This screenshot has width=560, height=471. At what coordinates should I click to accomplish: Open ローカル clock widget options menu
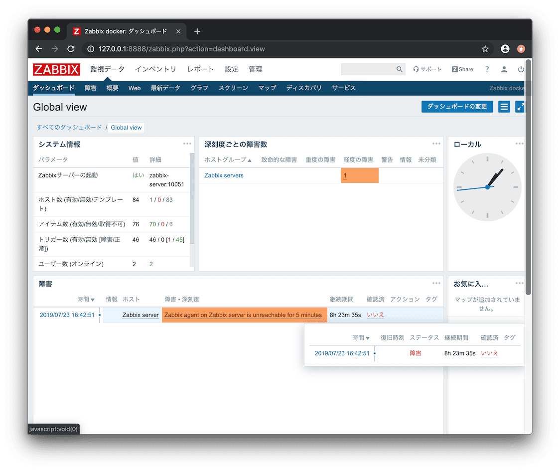(x=519, y=144)
